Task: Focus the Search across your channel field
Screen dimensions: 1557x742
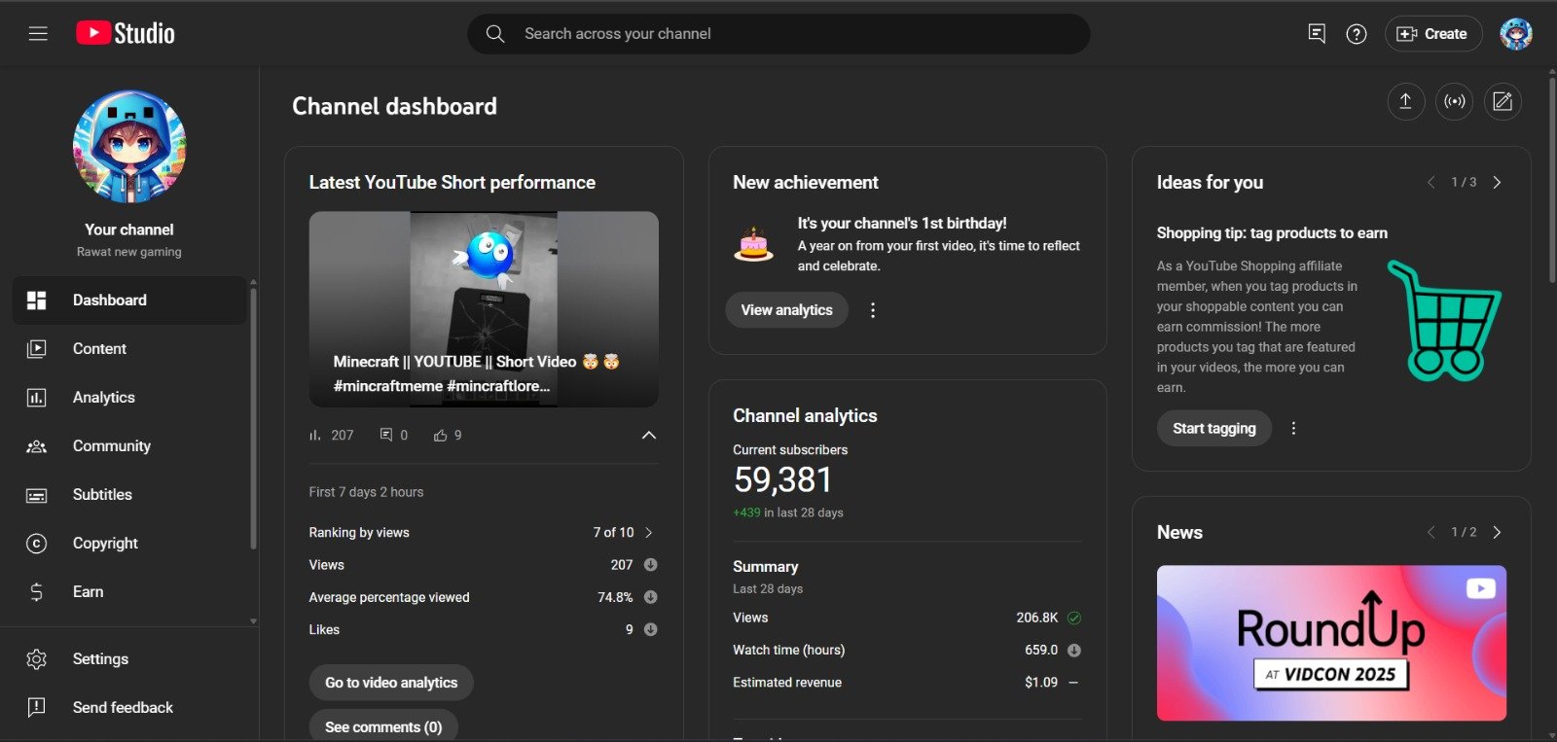Action: (778, 34)
